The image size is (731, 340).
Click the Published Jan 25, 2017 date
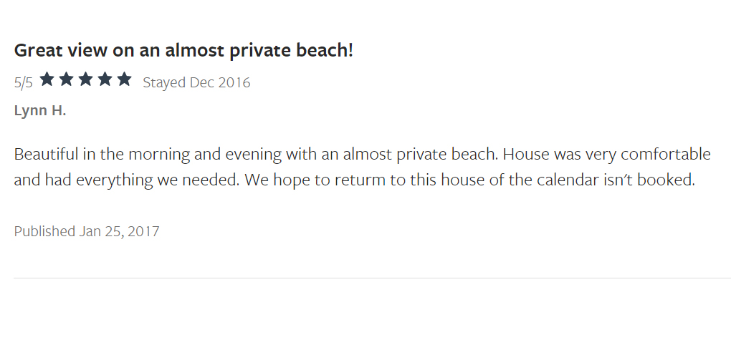coord(87,231)
